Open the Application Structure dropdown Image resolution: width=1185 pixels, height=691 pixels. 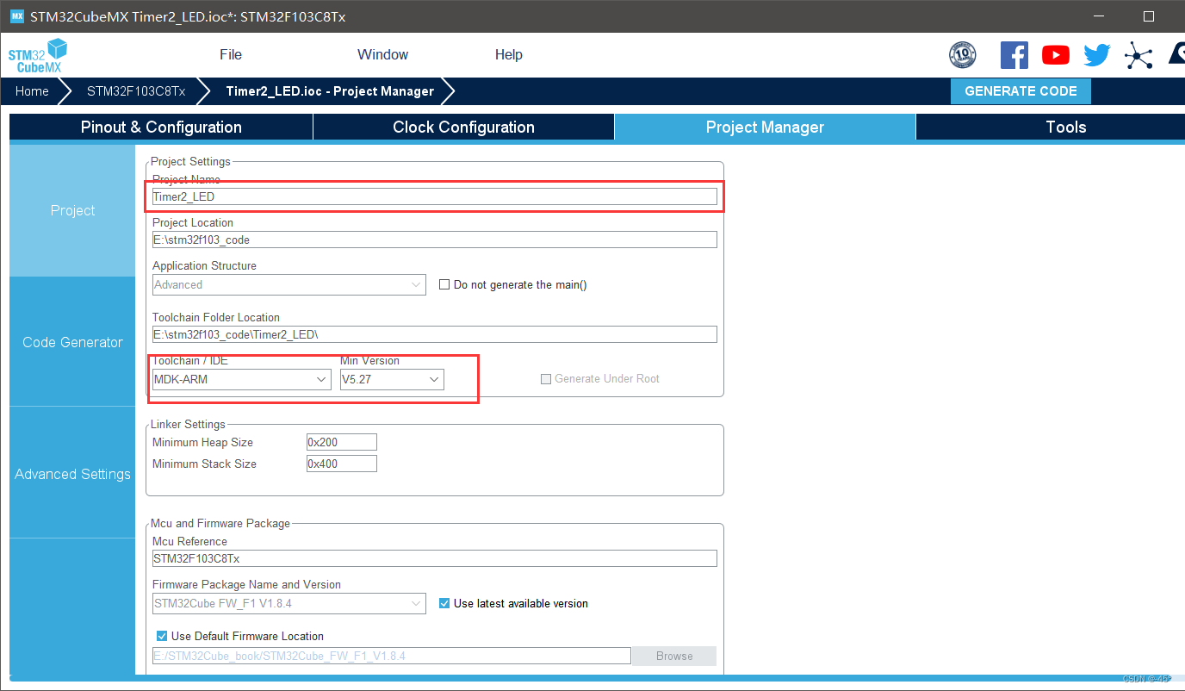pos(288,284)
